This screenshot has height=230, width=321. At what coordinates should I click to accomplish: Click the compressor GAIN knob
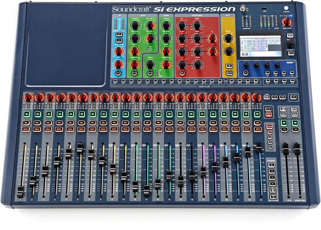(x=166, y=51)
